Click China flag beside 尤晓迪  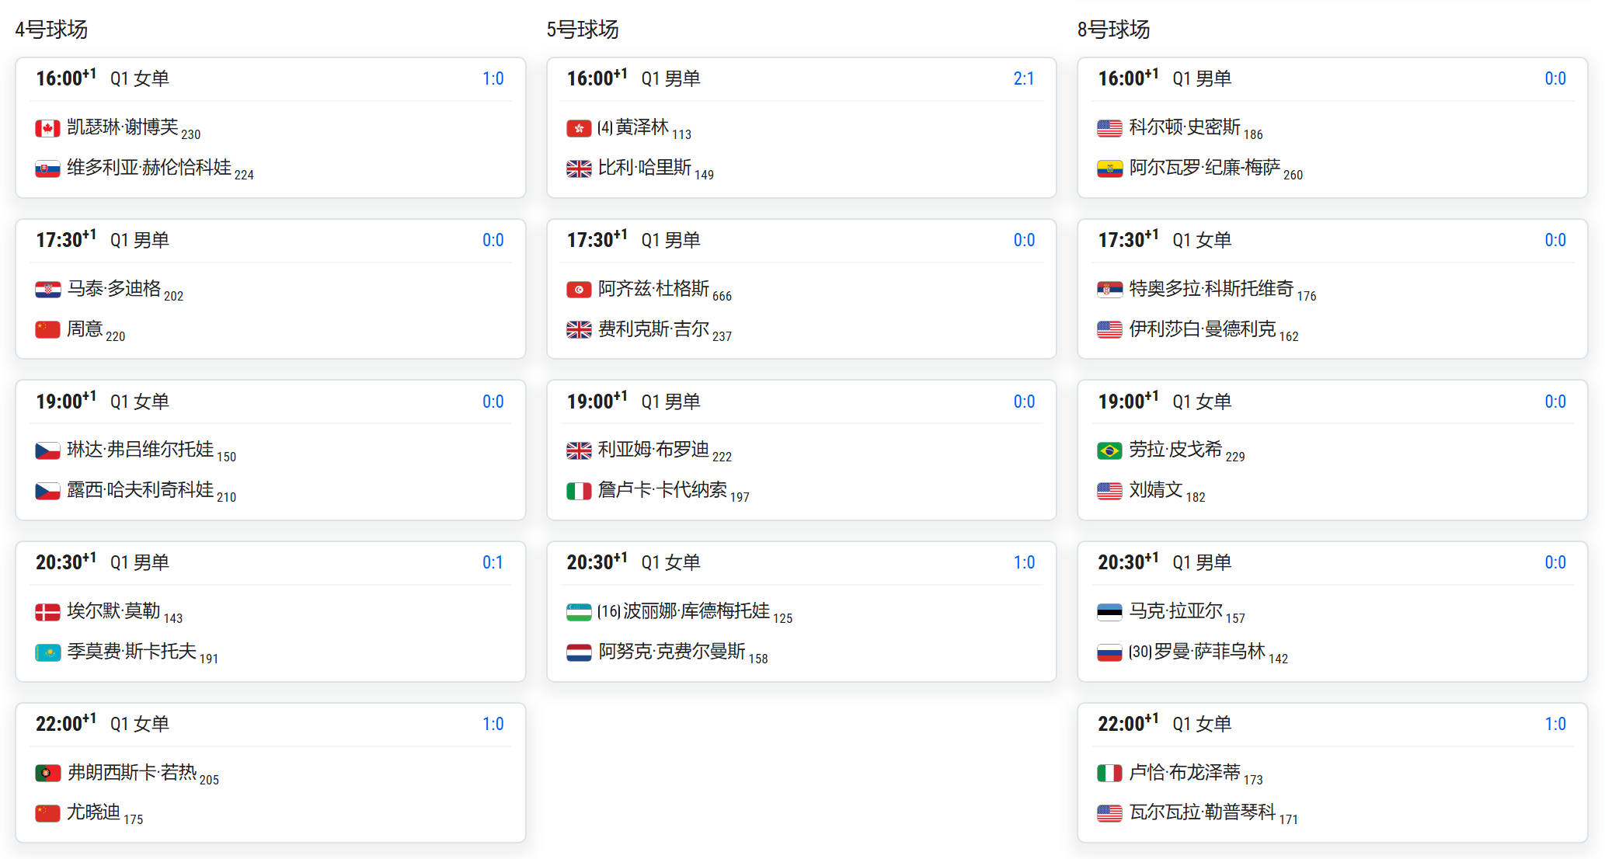pyautogui.click(x=47, y=813)
